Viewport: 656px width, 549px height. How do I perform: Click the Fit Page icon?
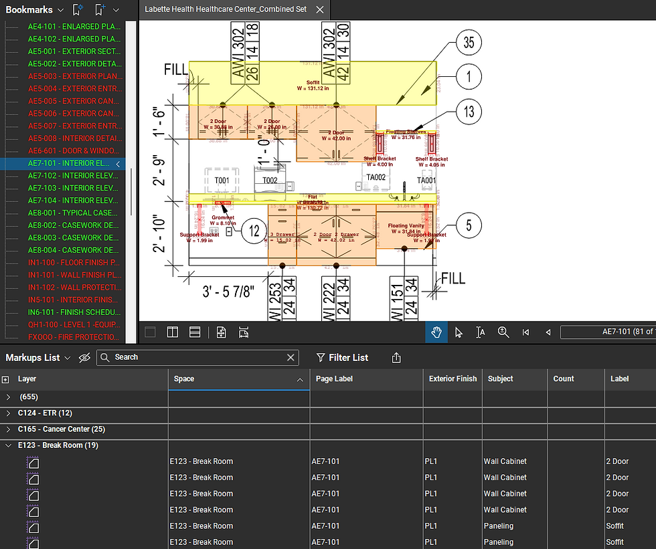pos(221,332)
